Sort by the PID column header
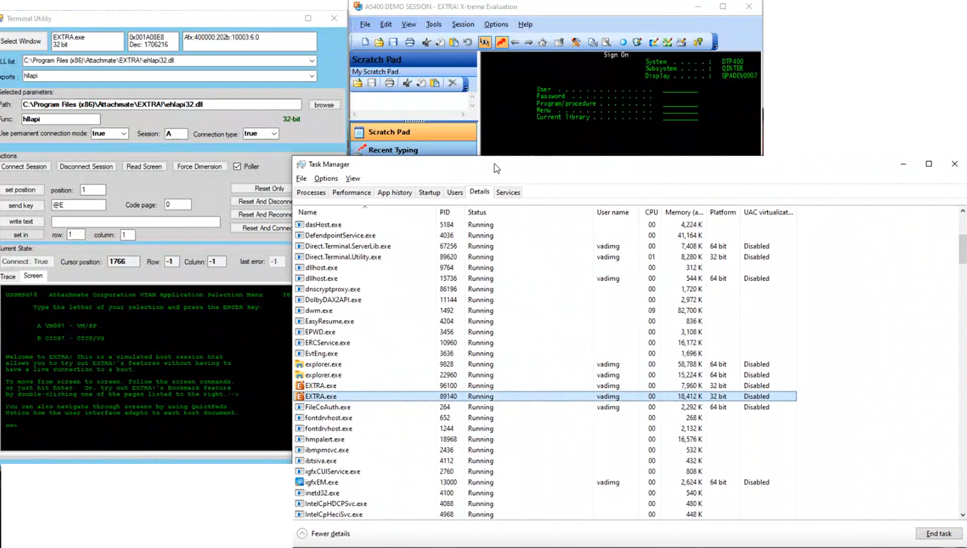This screenshot has height=548, width=967. click(450, 213)
